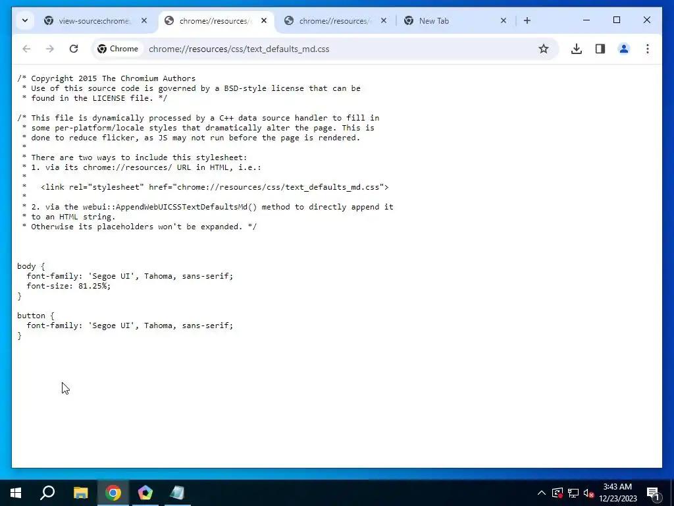Click the 'body {' selector text
Viewport: 674px width, 506px height.
[31, 266]
